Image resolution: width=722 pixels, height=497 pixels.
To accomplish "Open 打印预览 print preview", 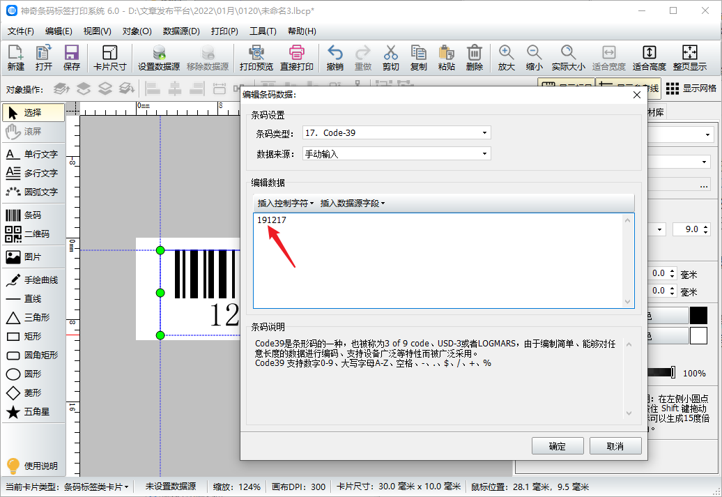I will pyautogui.click(x=256, y=58).
